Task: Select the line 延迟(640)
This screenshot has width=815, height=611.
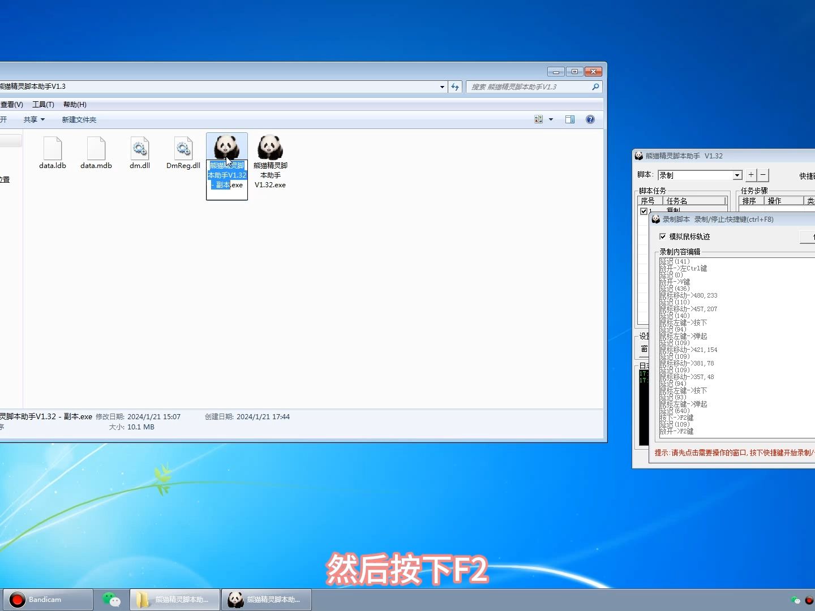Action: [675, 411]
